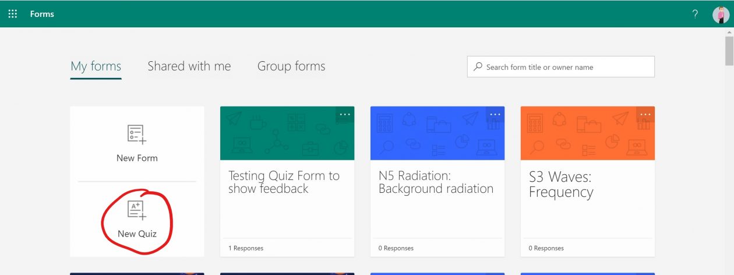The image size is (734, 275).
Task: Click the New Form icon
Action: click(x=137, y=135)
